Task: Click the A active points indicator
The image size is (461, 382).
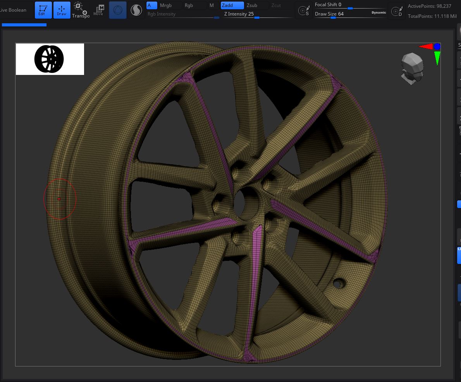Action: [151, 5]
